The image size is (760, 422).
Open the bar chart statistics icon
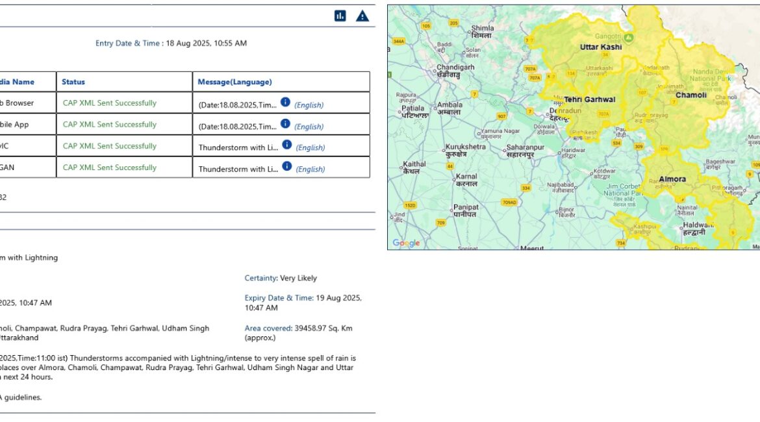[340, 16]
